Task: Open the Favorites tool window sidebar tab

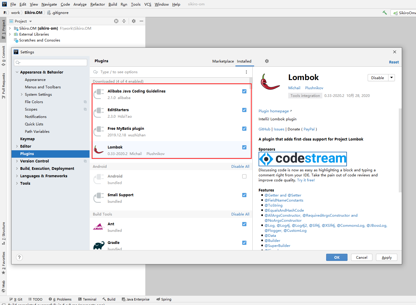Action: (3, 263)
